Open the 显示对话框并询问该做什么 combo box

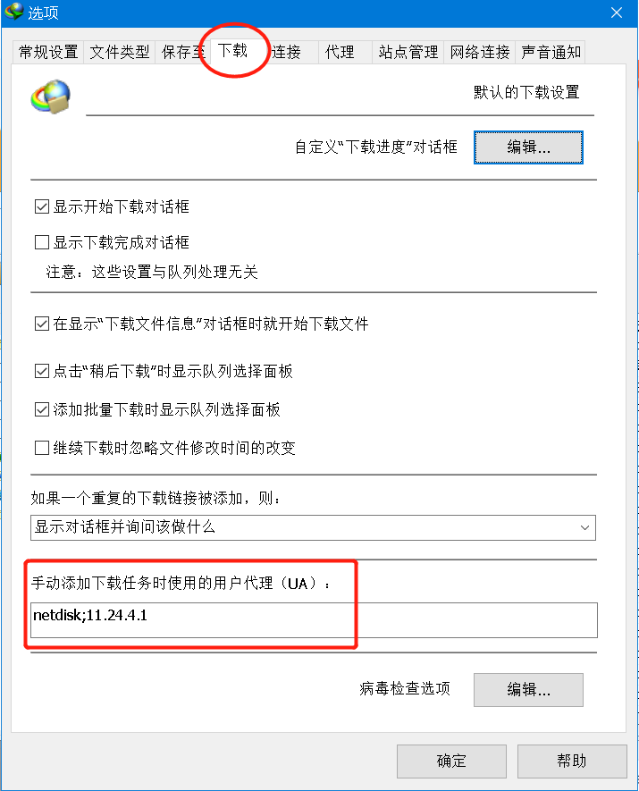point(313,527)
